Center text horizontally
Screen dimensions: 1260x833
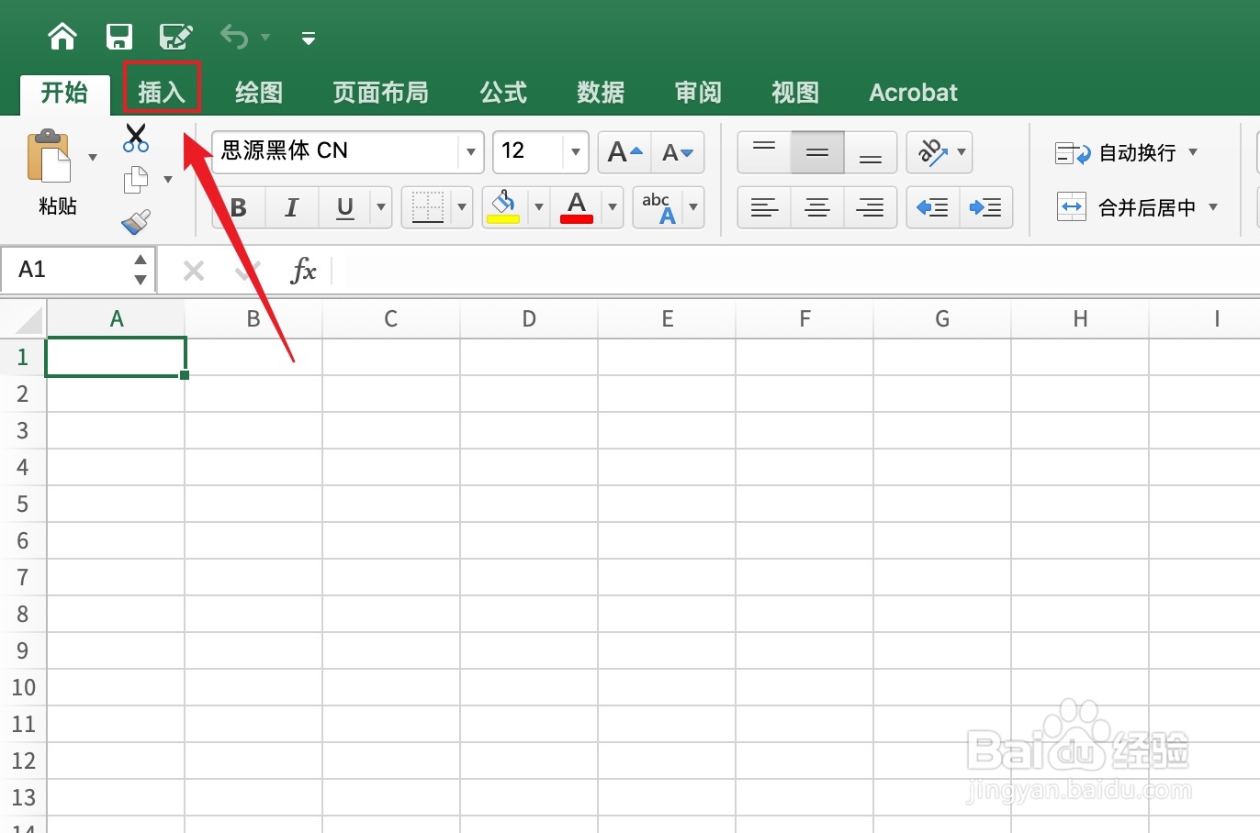(x=817, y=207)
